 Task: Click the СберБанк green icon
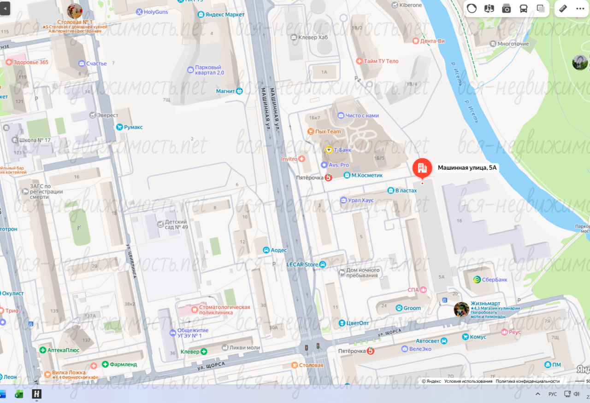478,279
